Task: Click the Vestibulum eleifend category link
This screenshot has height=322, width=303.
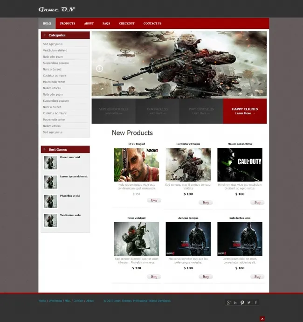Action: [x=55, y=50]
